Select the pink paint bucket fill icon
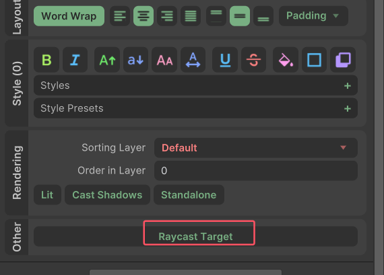The height and width of the screenshot is (275, 384). (x=286, y=60)
